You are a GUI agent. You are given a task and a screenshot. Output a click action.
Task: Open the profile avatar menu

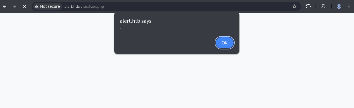[339, 6]
